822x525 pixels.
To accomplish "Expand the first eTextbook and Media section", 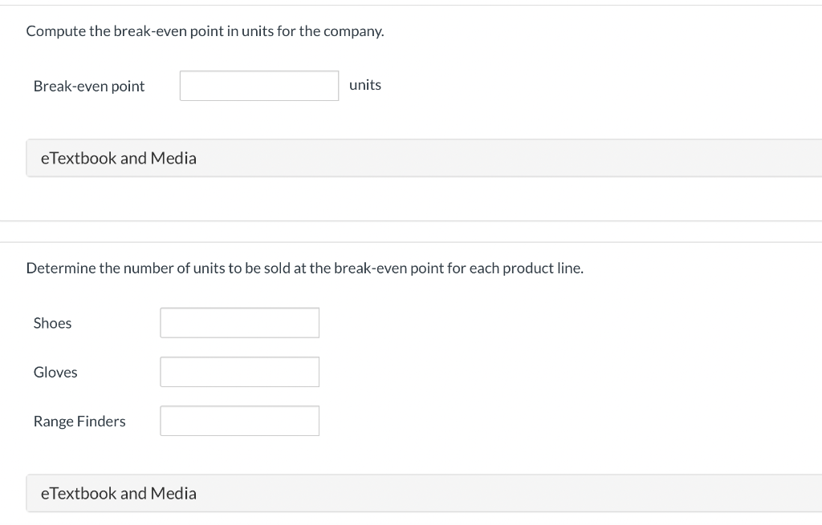I will [118, 158].
